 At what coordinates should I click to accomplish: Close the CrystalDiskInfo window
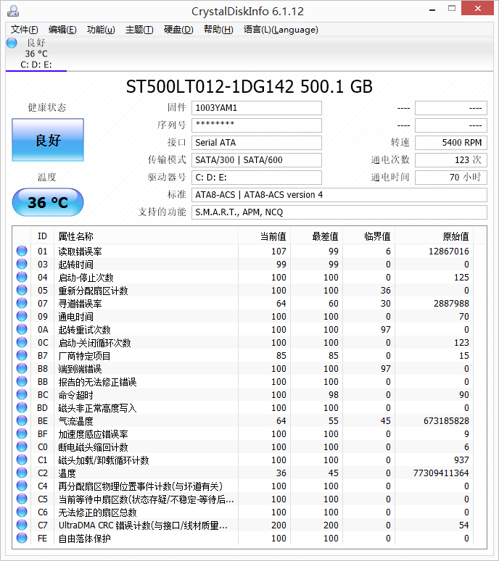(477, 8)
